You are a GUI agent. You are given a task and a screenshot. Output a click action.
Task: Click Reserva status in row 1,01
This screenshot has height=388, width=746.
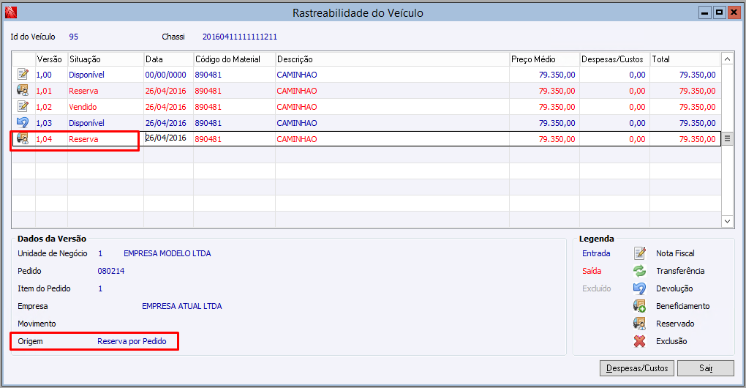[x=83, y=91]
